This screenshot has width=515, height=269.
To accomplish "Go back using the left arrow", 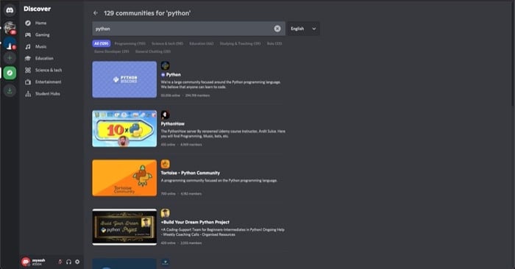I will click(96, 13).
